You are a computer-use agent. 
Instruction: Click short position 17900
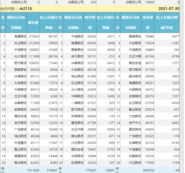tap(150, 163)
